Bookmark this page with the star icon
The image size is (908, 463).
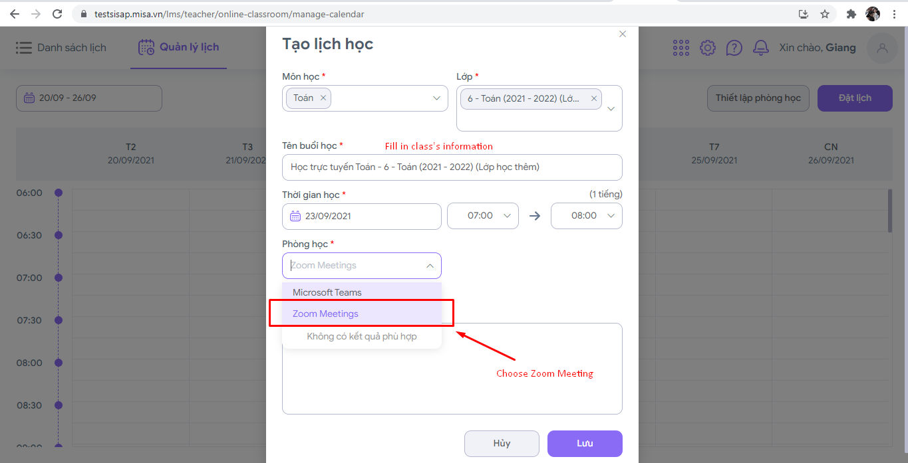(x=825, y=14)
